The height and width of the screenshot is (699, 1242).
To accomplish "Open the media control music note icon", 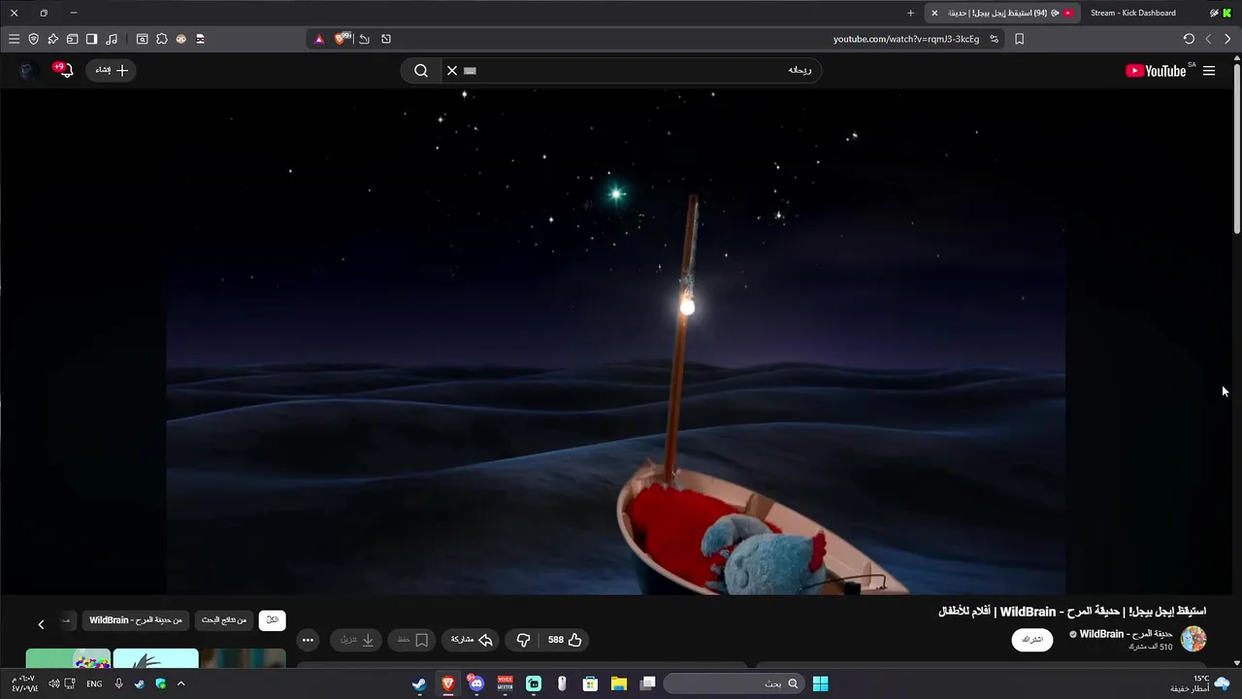I will point(112,39).
